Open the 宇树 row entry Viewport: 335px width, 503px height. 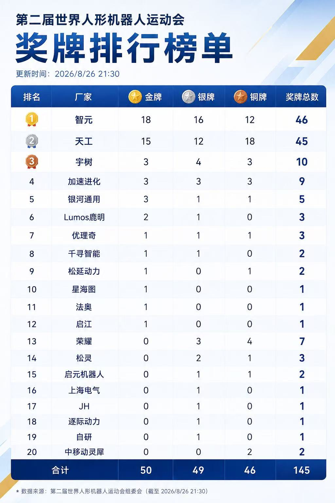(x=168, y=162)
